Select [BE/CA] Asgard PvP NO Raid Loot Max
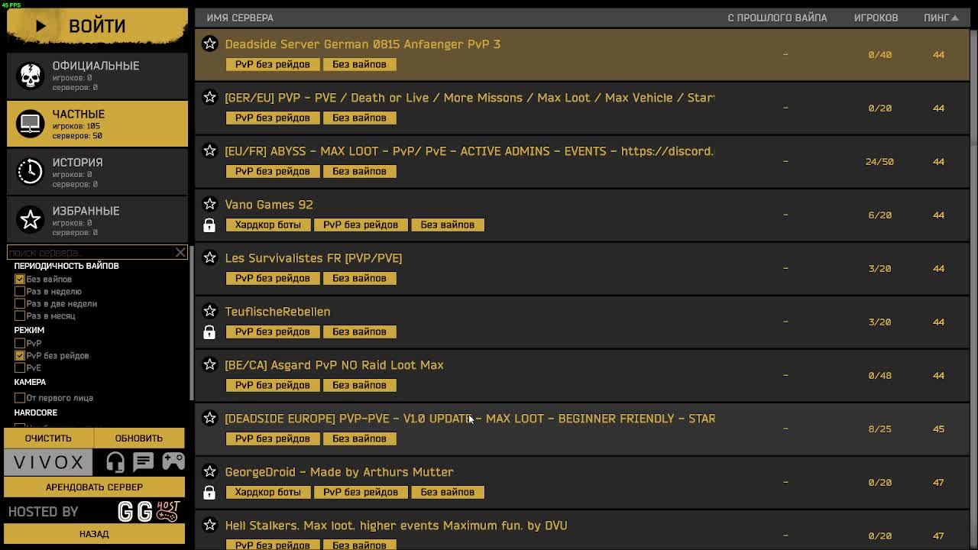 click(334, 365)
